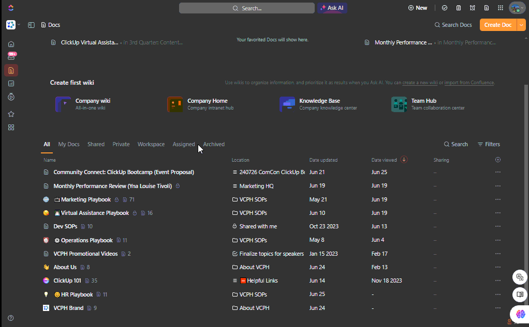Open the recent doc 'ClickUp Virtual Assista...'
The height and width of the screenshot is (327, 529).
pos(90,42)
